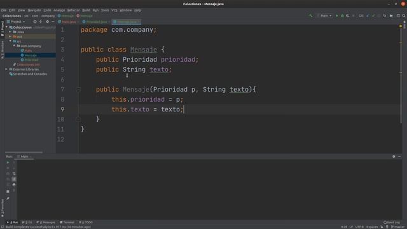
Task: Collapse the Colecciones root node
Action: pyautogui.click(x=7, y=27)
